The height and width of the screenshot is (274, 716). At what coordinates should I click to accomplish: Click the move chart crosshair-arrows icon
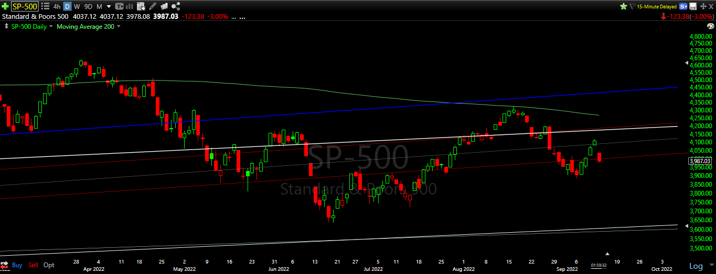tap(703, 6)
